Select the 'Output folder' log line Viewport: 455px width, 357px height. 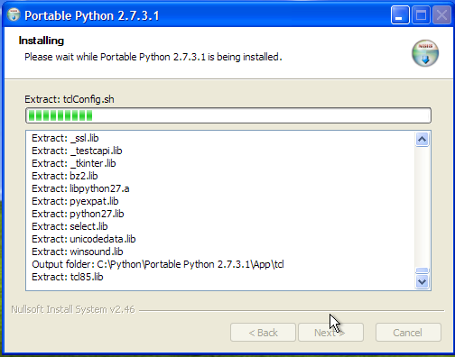pyautogui.click(x=158, y=264)
